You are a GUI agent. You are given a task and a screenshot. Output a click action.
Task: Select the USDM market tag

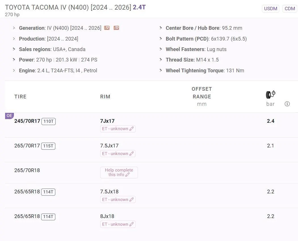tap(270, 9)
